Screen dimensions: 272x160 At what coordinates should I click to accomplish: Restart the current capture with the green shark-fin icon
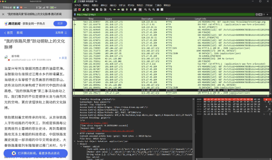point(84,10)
